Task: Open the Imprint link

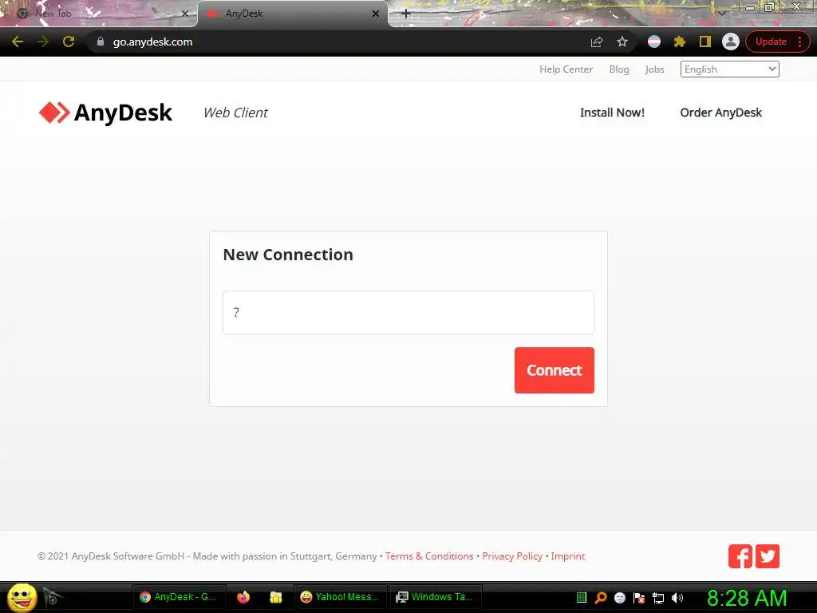Action: (568, 556)
